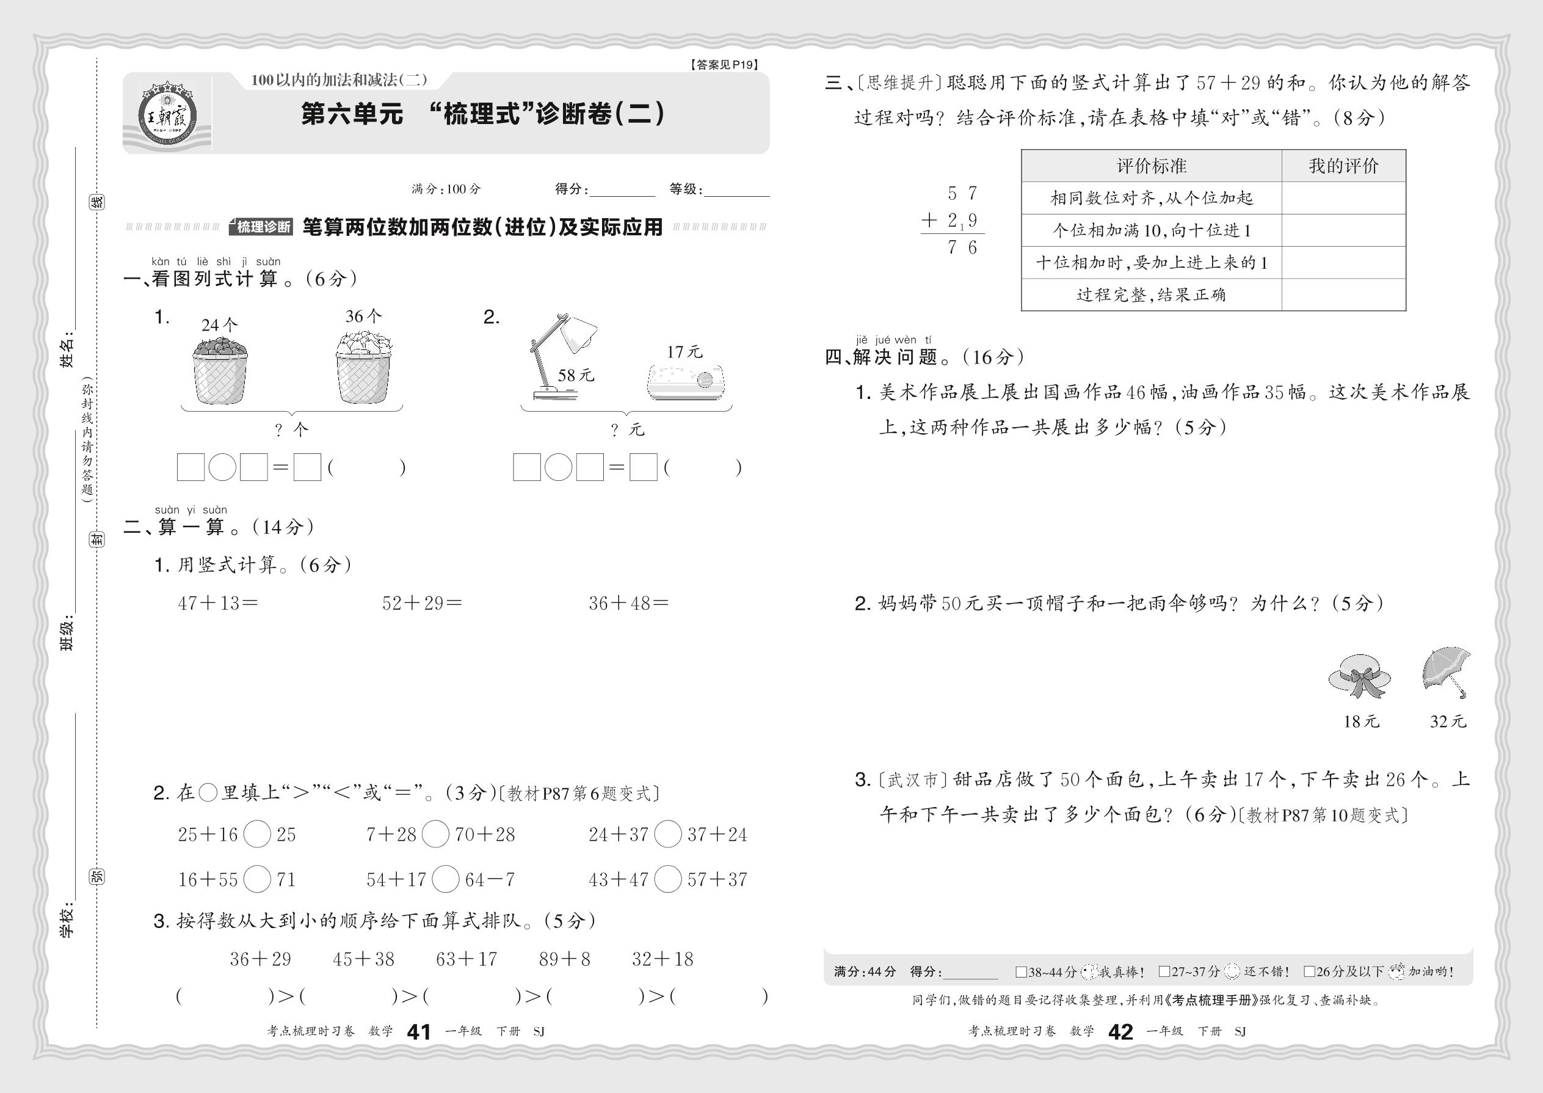This screenshot has width=1543, height=1093.
Task: Click the comparison circle after 25+16
Action: [x=257, y=835]
